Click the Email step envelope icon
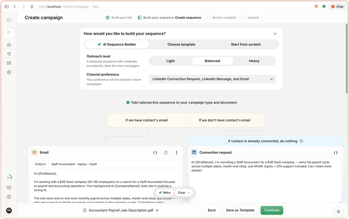The image size is (349, 219). point(34,152)
